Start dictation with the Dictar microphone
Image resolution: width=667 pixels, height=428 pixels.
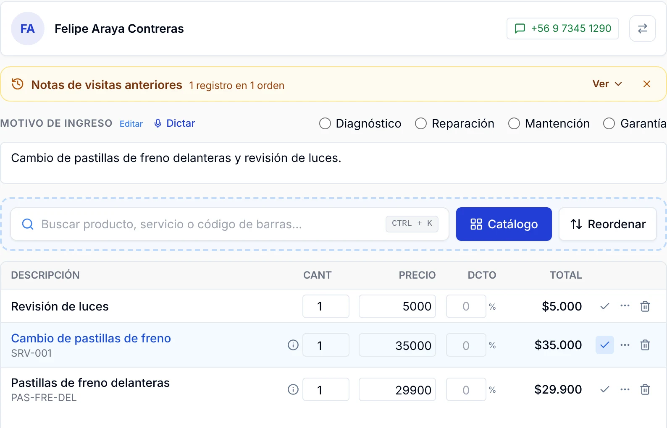175,123
